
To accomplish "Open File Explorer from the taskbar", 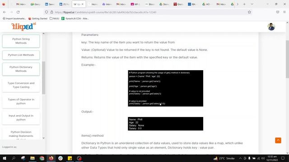I will tap(33, 158).
